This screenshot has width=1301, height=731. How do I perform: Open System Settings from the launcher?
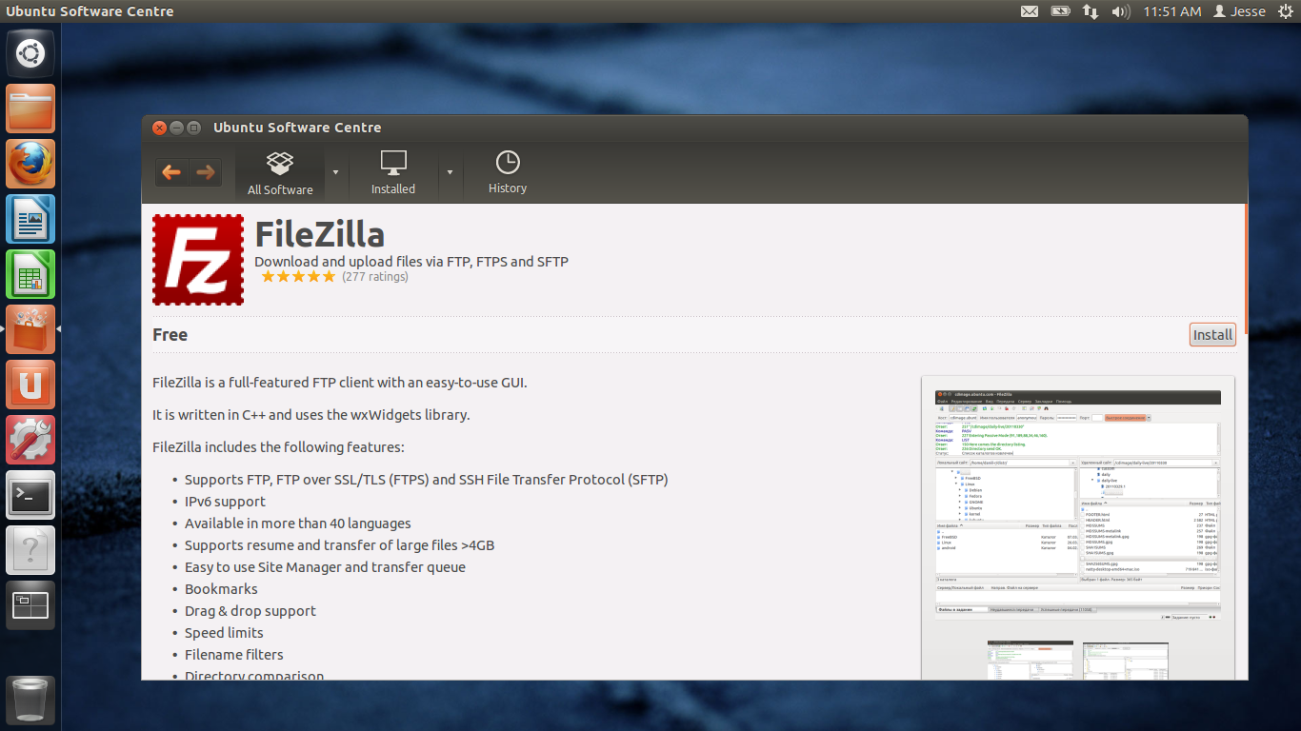(30, 440)
